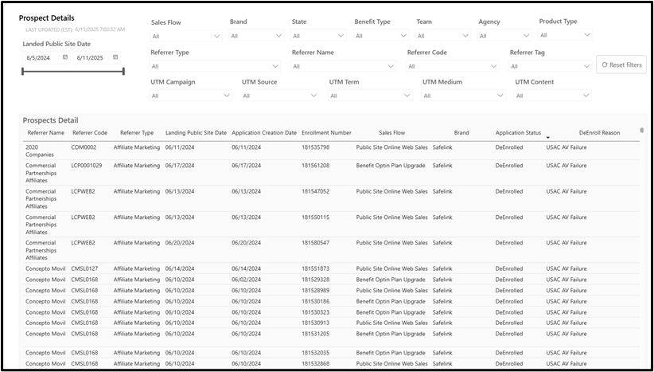Click the sort arrow under Application Status

click(x=547, y=138)
